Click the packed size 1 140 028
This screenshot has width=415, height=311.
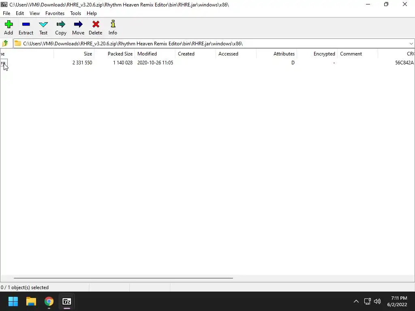coord(123,63)
